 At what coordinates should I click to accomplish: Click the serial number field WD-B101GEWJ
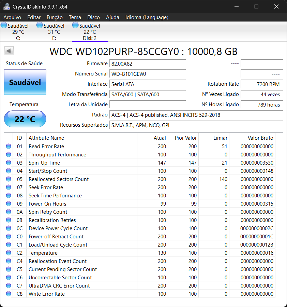(148, 74)
